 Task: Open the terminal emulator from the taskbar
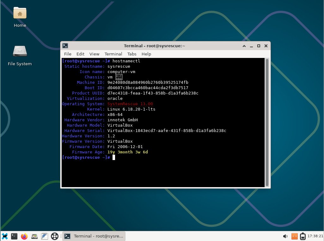point(14,236)
